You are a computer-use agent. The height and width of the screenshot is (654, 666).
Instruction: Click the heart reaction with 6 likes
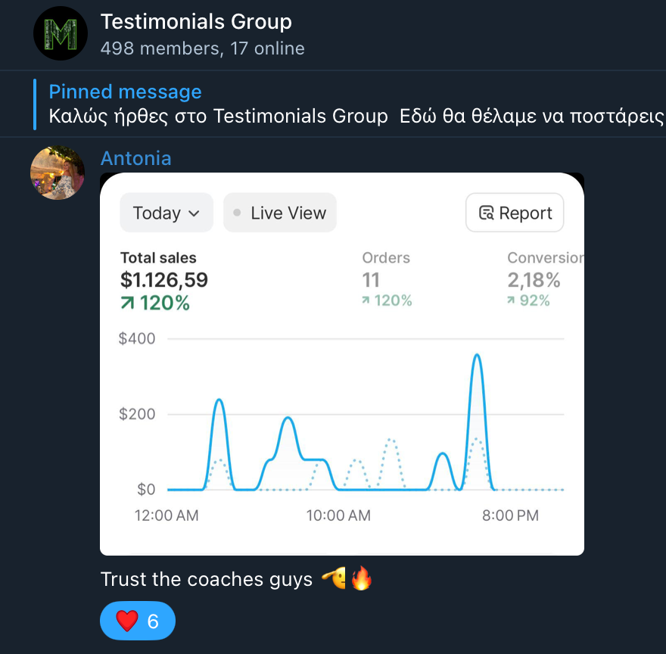click(137, 621)
